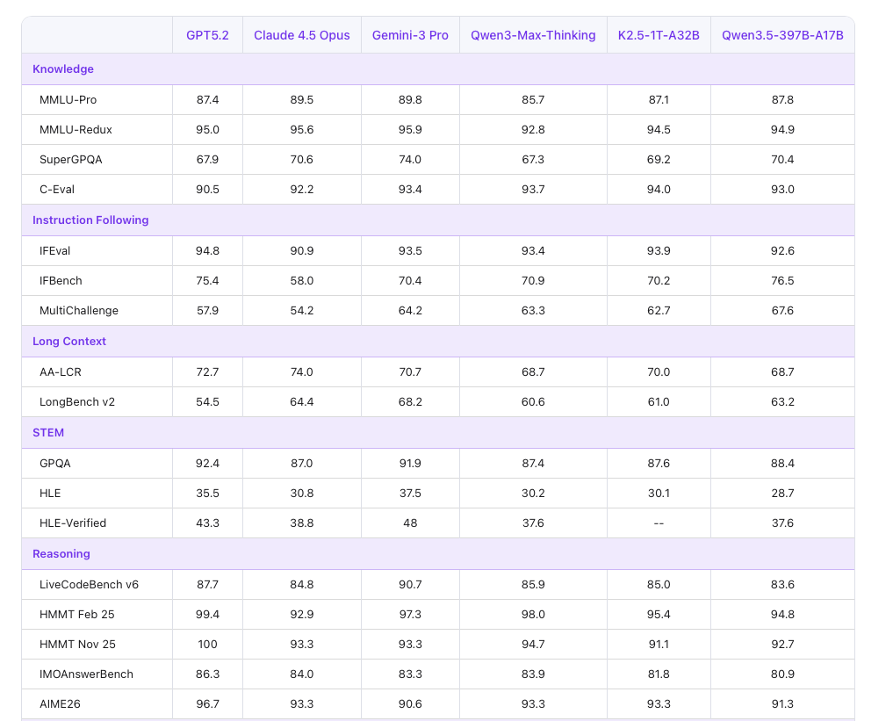Click the 90.7 LiveCodeBench score for Gemini

coord(410,585)
